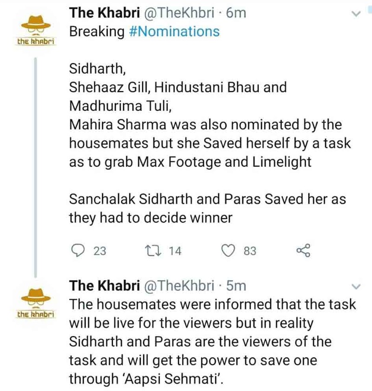Viewport: 372px width, 391px height.
Task: Click the 23 replies count
Action: (x=100, y=251)
